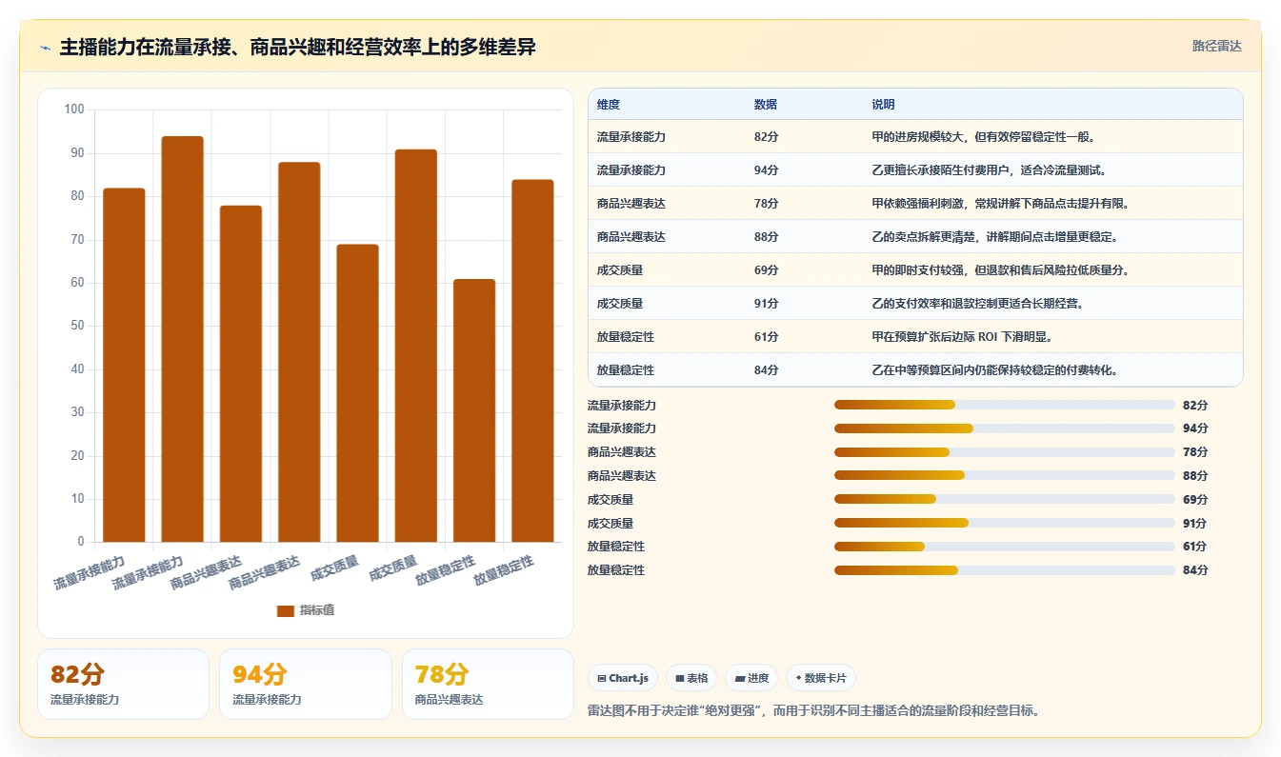Select the Chart.js chip
Viewport: 1281px width, 757px height.
pos(622,678)
